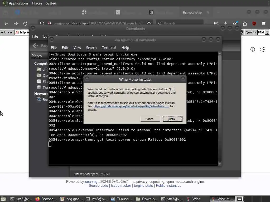Open the extensions puzzle icon
Image resolution: width=270 pixels, height=202 pixels.
coord(245,23)
